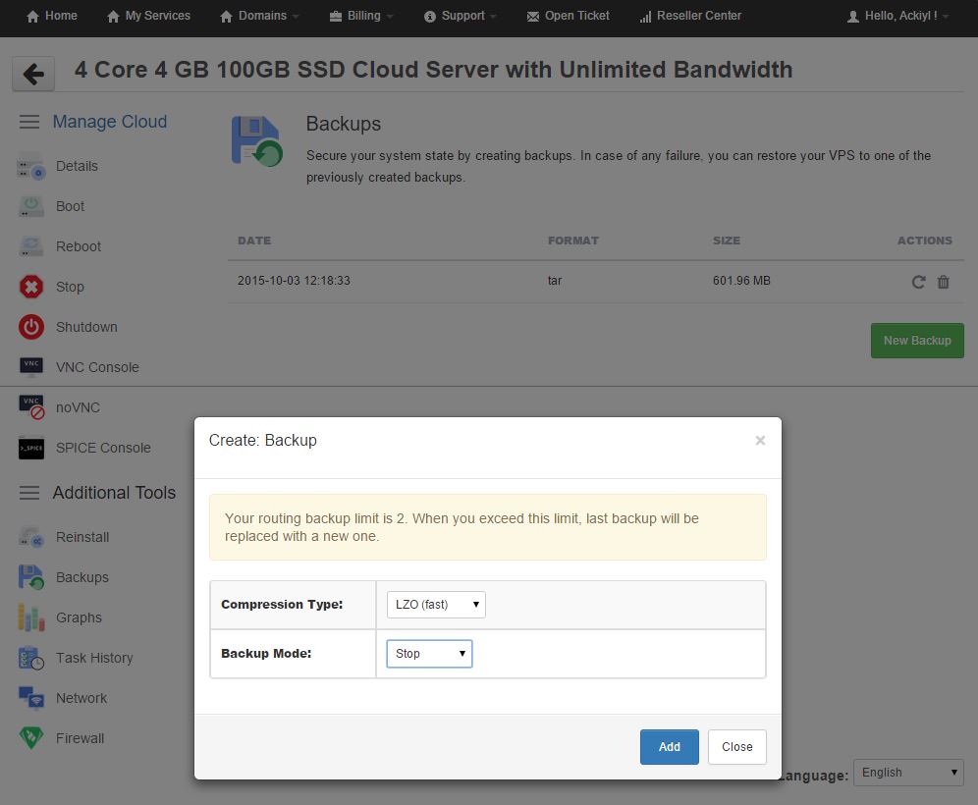Click the Shutdown power icon

point(31,327)
